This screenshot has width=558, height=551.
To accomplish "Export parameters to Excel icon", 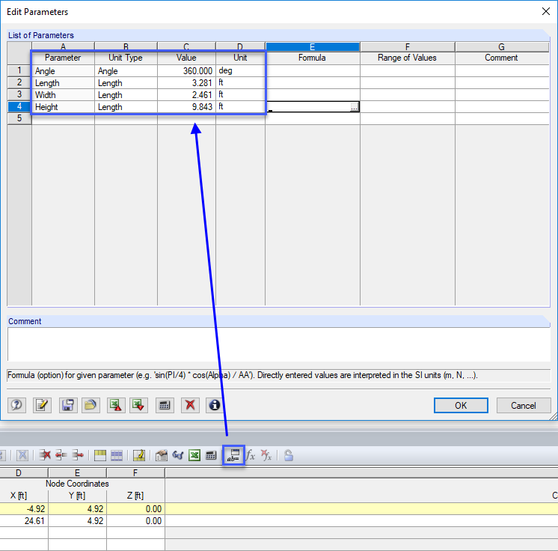I will (x=116, y=405).
